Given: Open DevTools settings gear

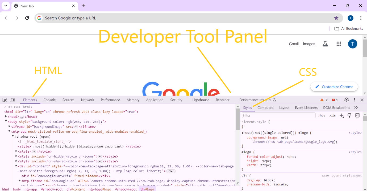Looking at the screenshot, I should coord(347,100).
